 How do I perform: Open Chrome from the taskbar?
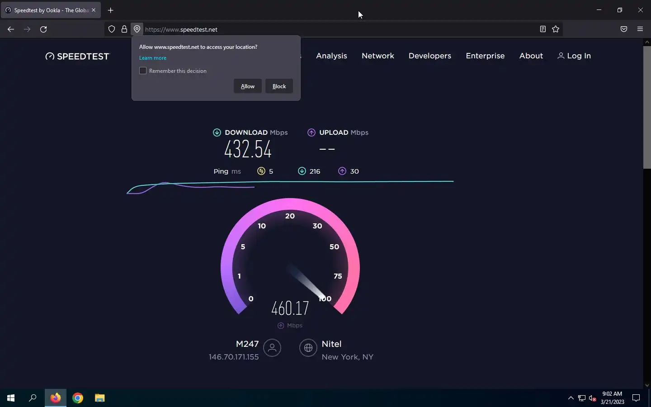pyautogui.click(x=78, y=398)
